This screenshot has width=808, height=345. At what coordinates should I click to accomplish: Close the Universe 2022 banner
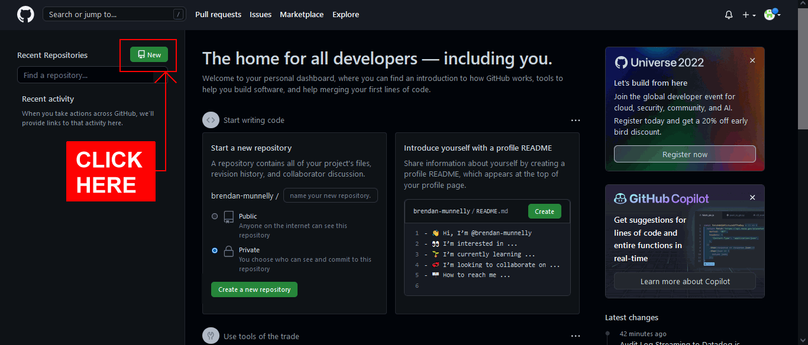(752, 60)
